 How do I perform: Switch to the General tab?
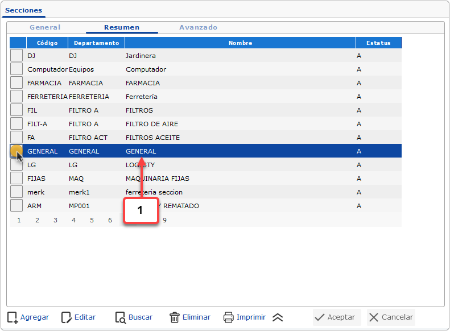coord(45,27)
